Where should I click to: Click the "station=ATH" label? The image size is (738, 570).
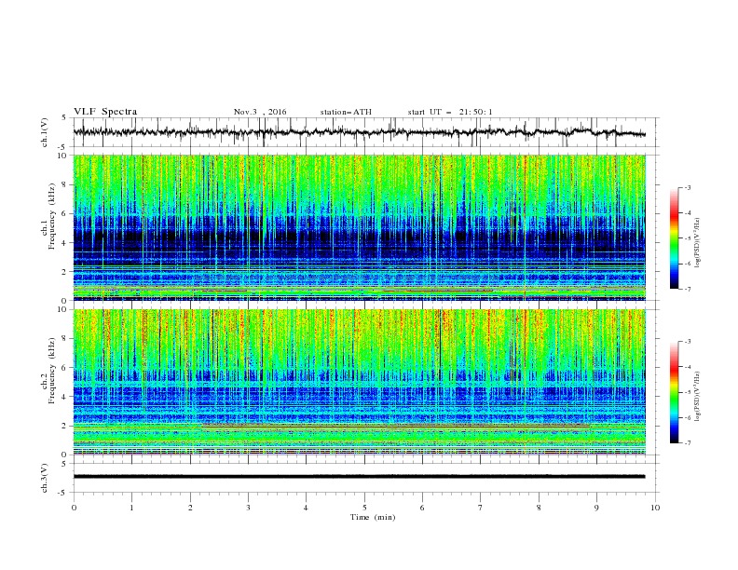click(x=346, y=112)
